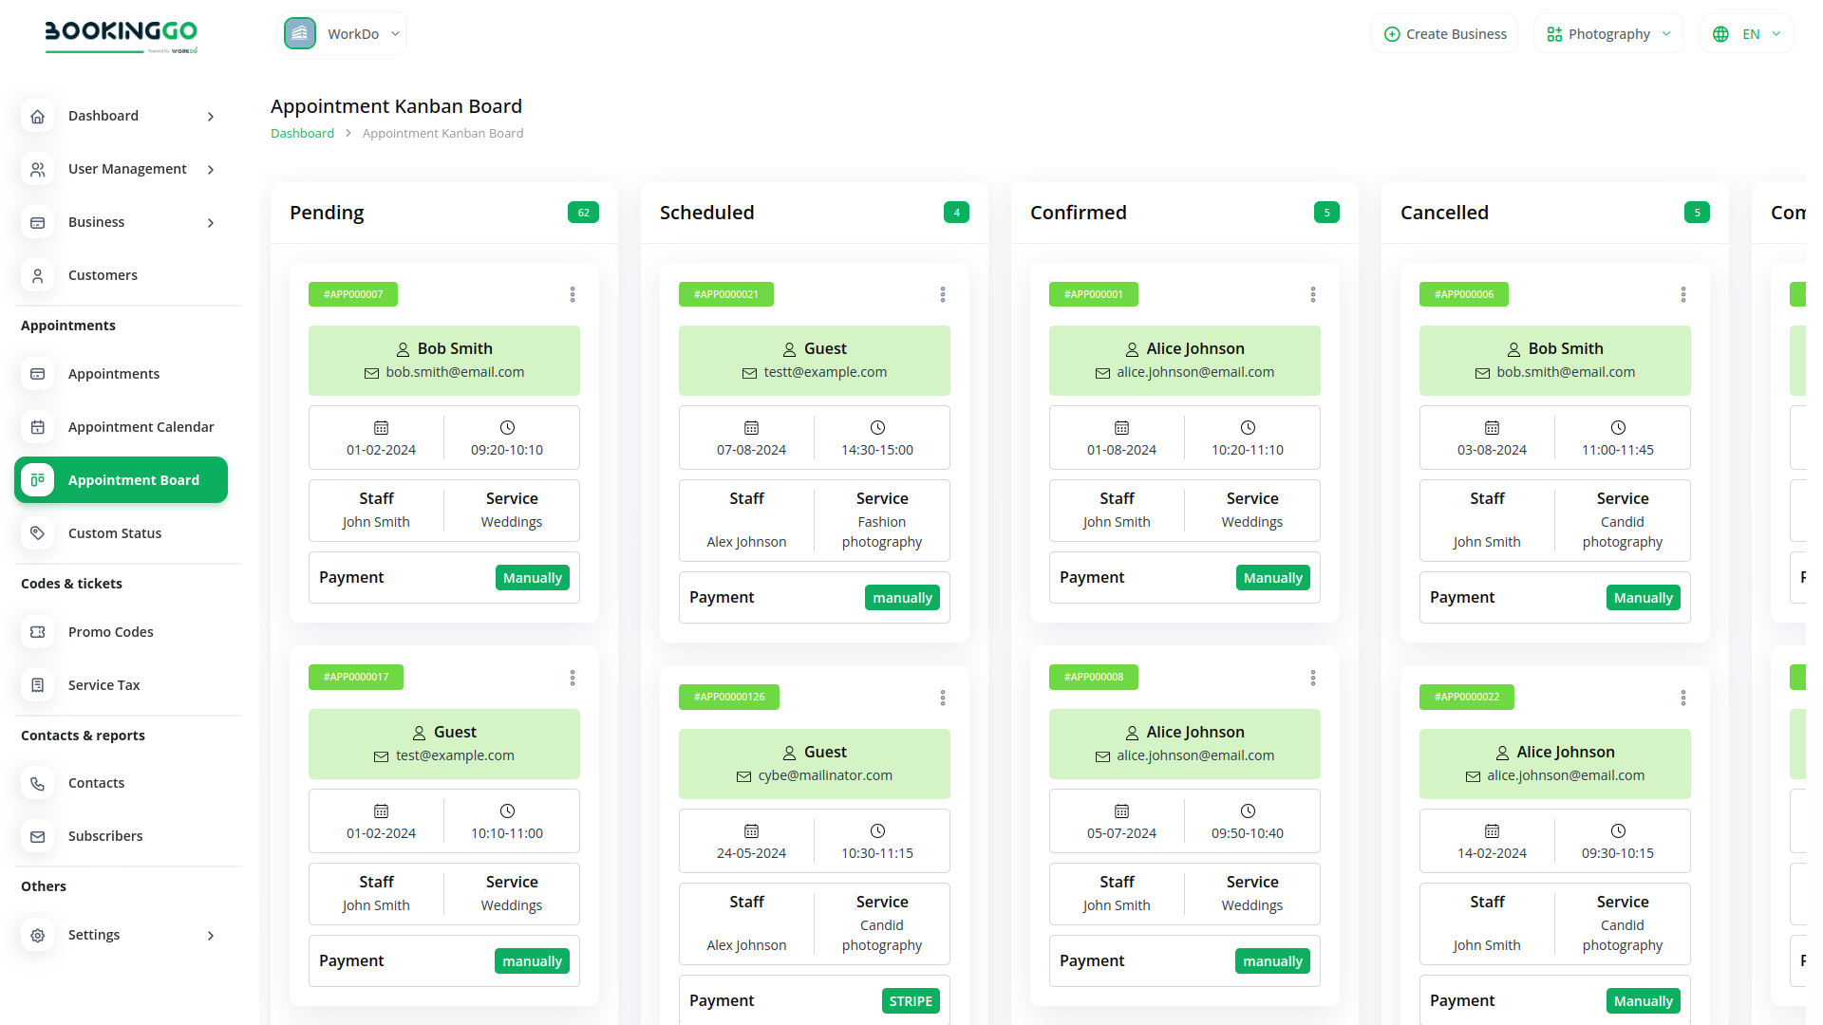Click the Create Business button
Screen dimensions: 1823x1025
pos(1445,34)
